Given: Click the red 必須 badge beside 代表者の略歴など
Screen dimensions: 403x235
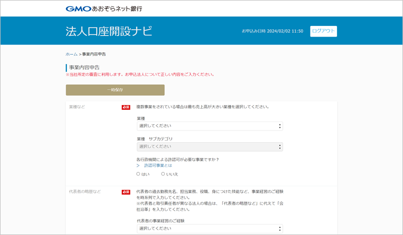Looking at the screenshot, I should coord(125,192).
